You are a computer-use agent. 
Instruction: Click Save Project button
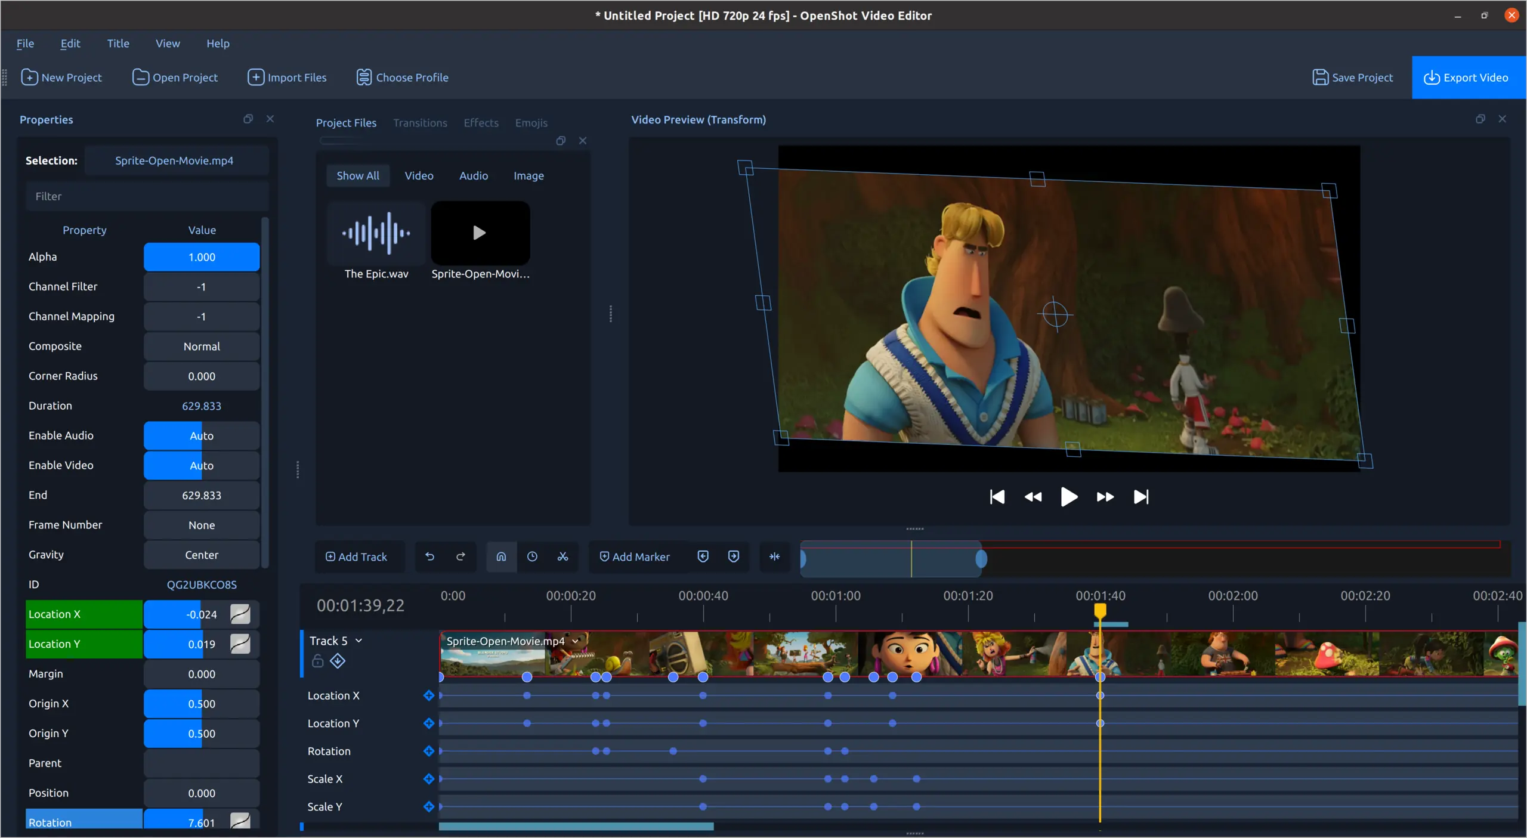[1353, 78]
